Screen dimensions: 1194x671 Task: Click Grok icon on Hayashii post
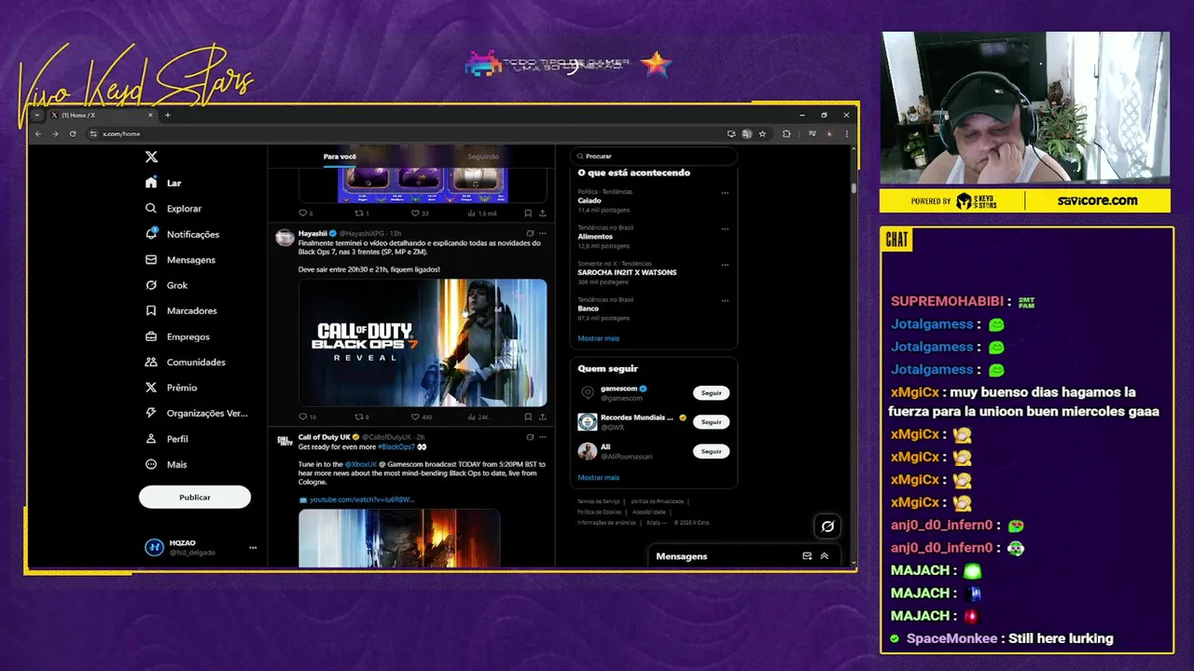tap(530, 233)
